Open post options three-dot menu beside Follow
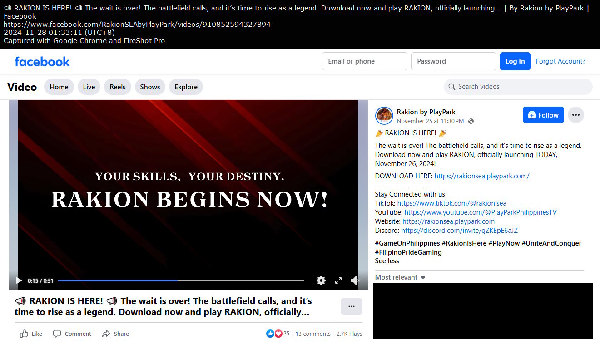This screenshot has height=344, width=600. click(x=576, y=115)
